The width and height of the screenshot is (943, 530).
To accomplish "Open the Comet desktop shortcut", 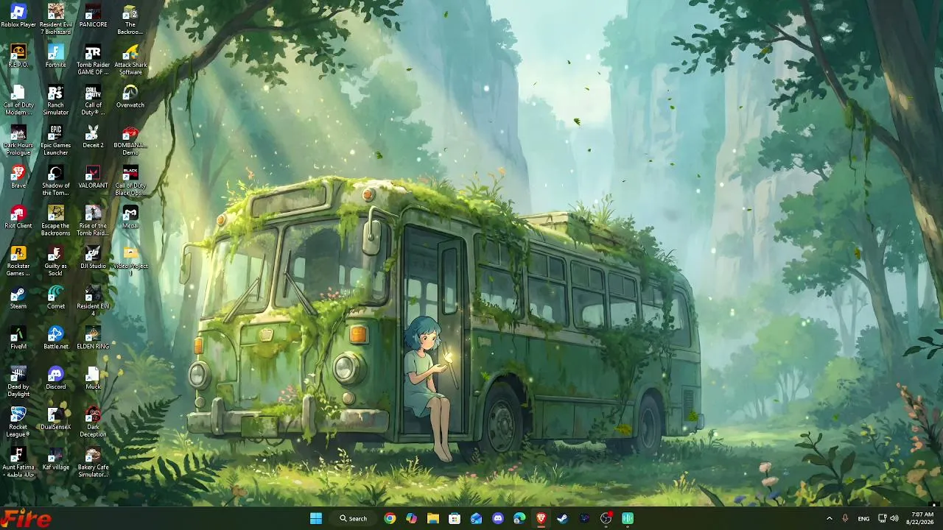I will click(56, 297).
